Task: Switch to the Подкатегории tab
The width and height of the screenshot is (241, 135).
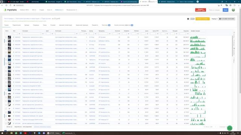Action: tap(17, 25)
